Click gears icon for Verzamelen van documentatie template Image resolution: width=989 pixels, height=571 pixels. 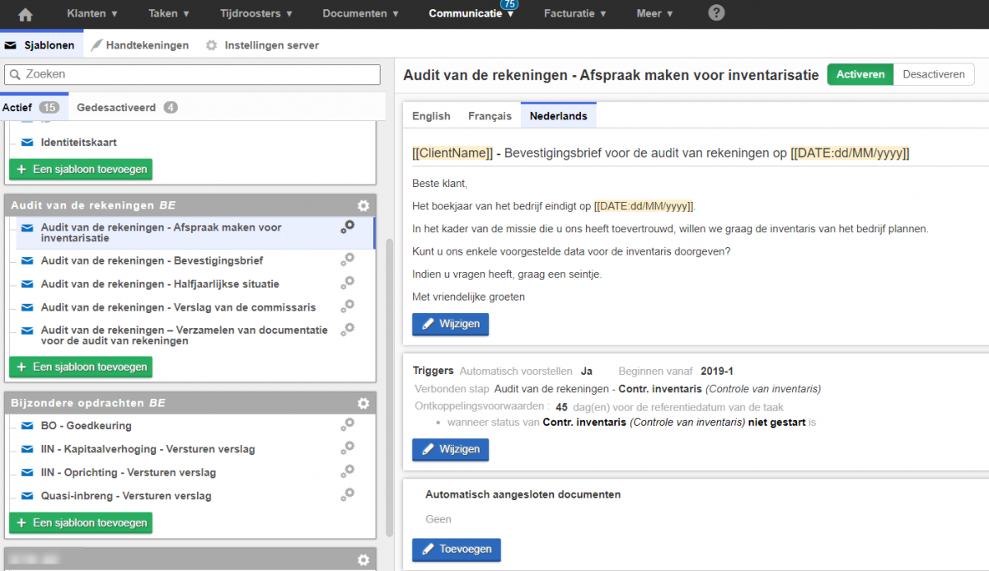point(348,330)
